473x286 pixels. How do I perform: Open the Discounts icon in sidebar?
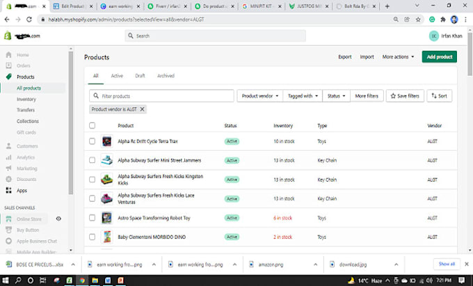click(9, 180)
